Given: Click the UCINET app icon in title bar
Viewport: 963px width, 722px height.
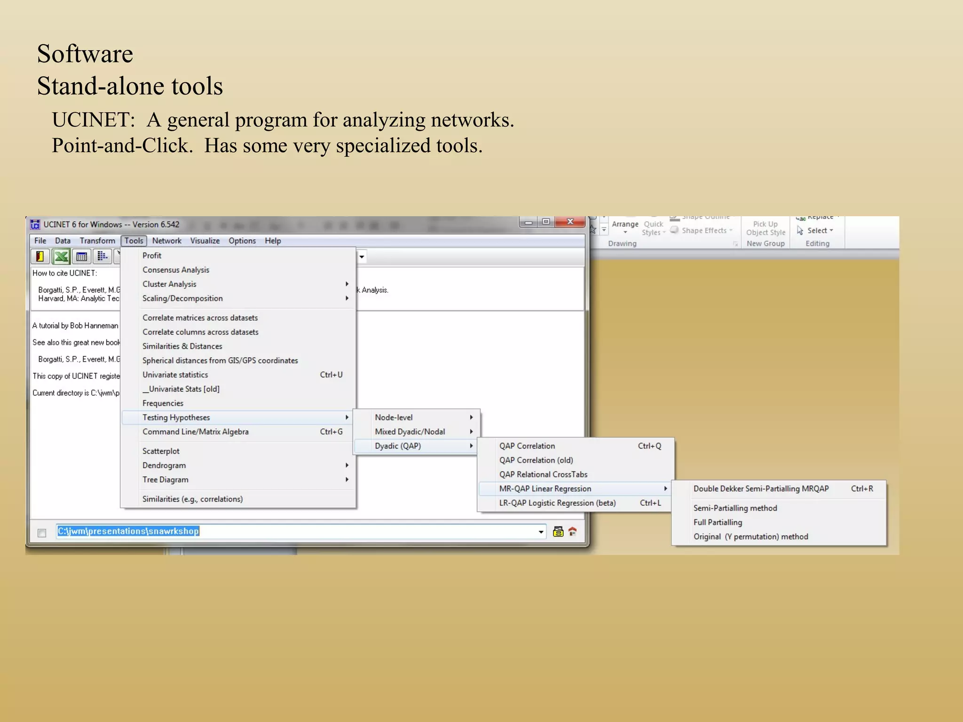Looking at the screenshot, I should 35,225.
